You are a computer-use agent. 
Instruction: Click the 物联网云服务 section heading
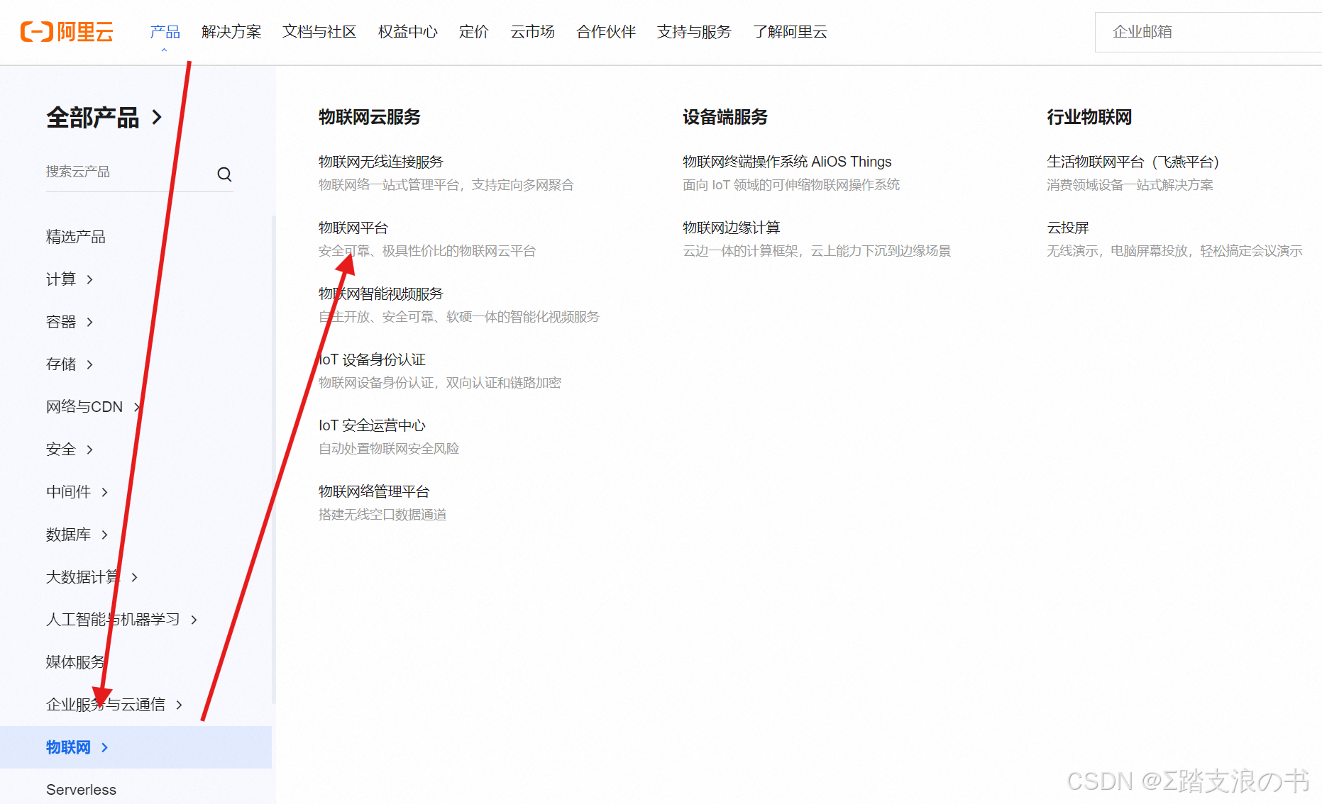point(370,117)
